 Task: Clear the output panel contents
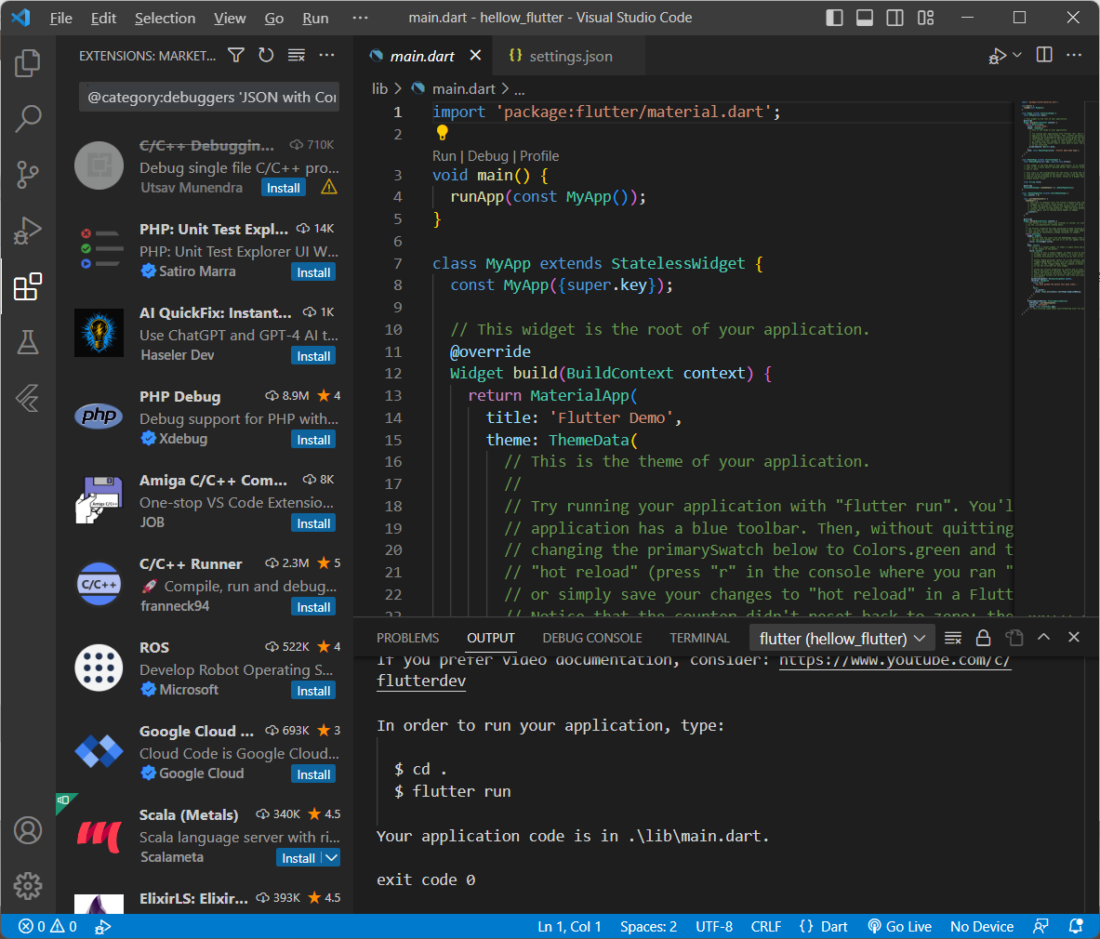(953, 638)
